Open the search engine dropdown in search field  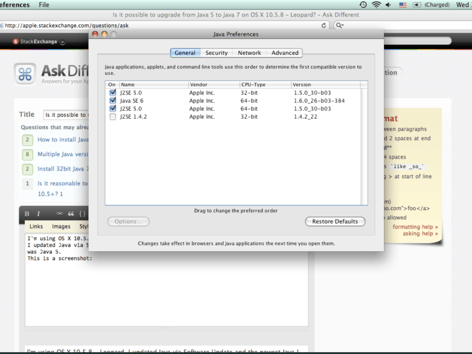(339, 25)
